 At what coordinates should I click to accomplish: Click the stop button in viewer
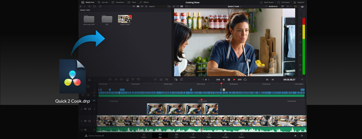click(229, 79)
